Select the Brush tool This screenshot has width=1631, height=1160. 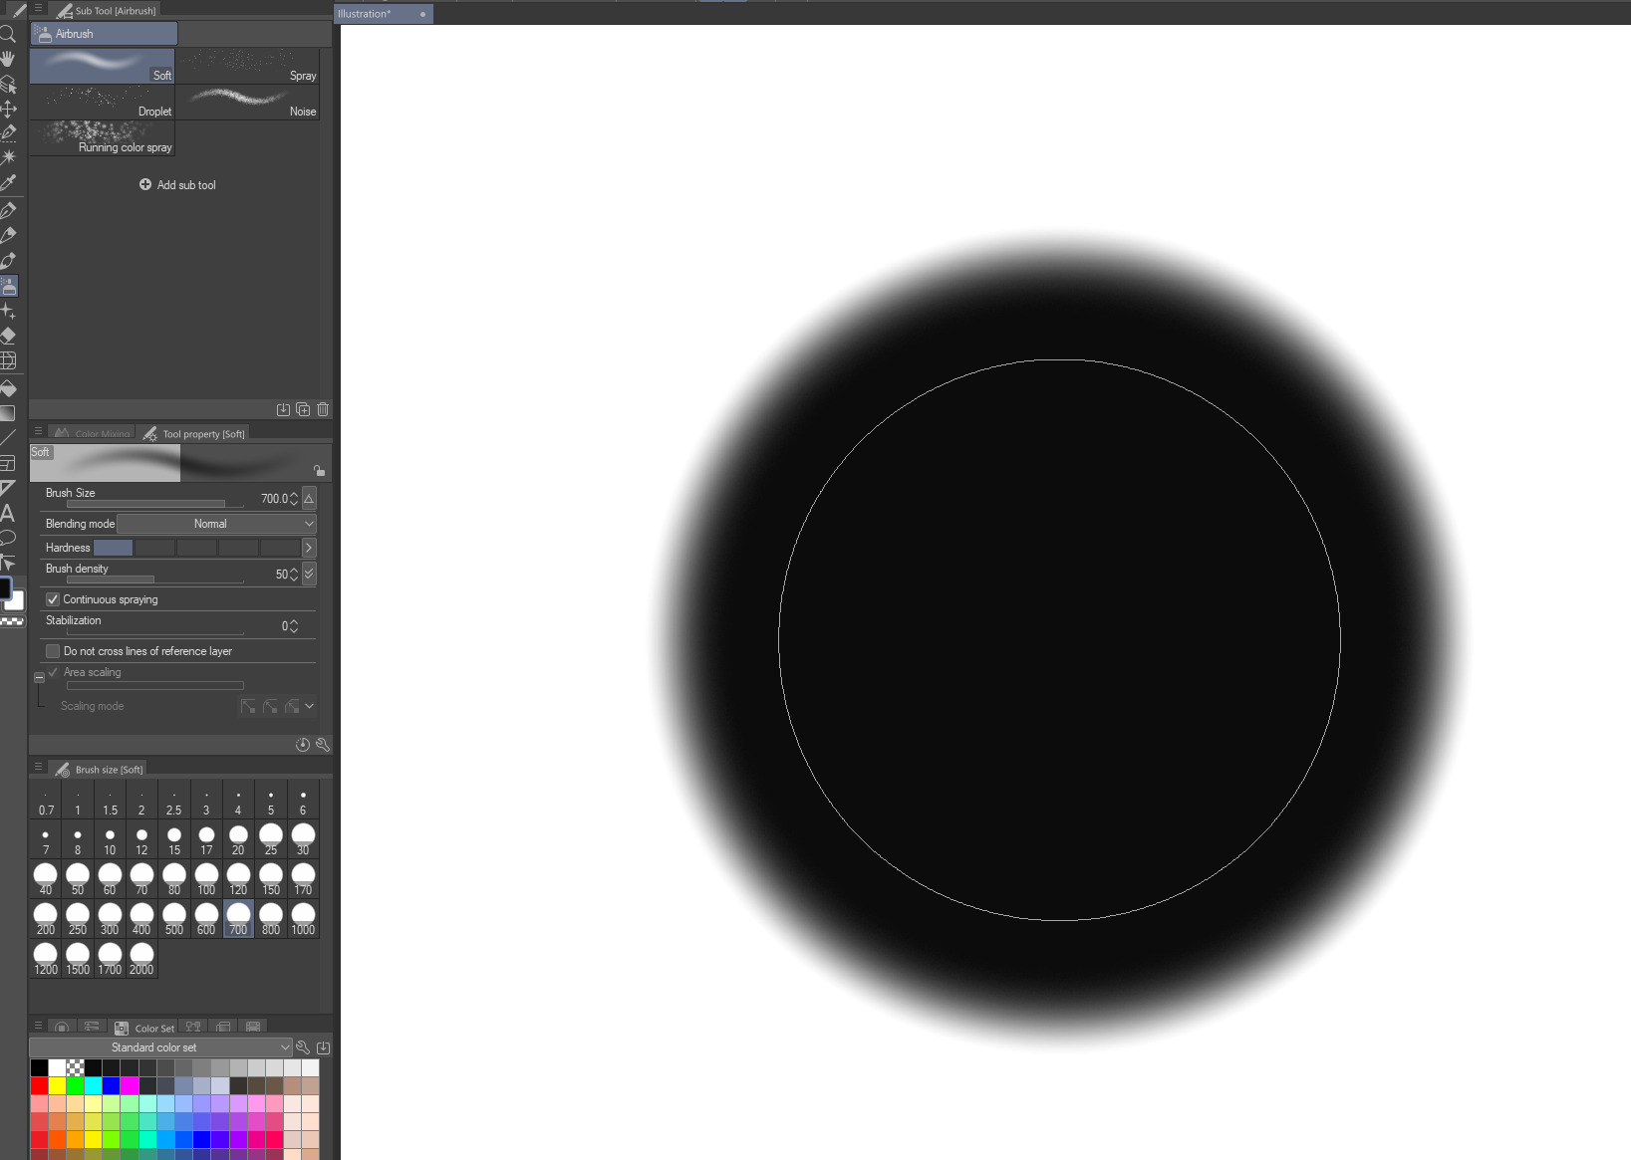[8, 261]
